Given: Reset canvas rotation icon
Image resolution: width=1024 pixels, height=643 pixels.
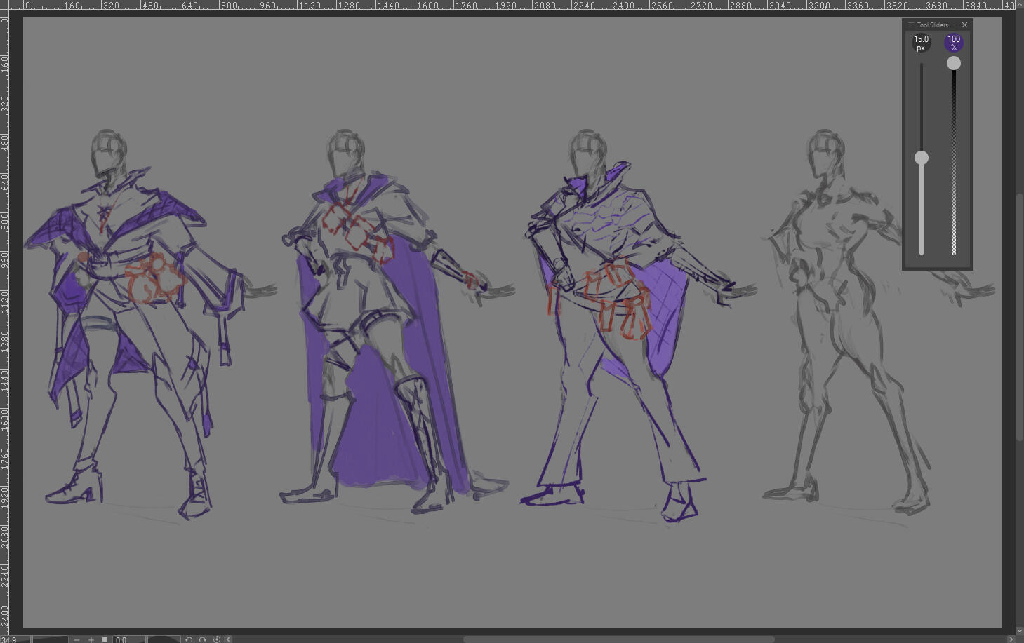Looking at the screenshot, I should pos(216,639).
